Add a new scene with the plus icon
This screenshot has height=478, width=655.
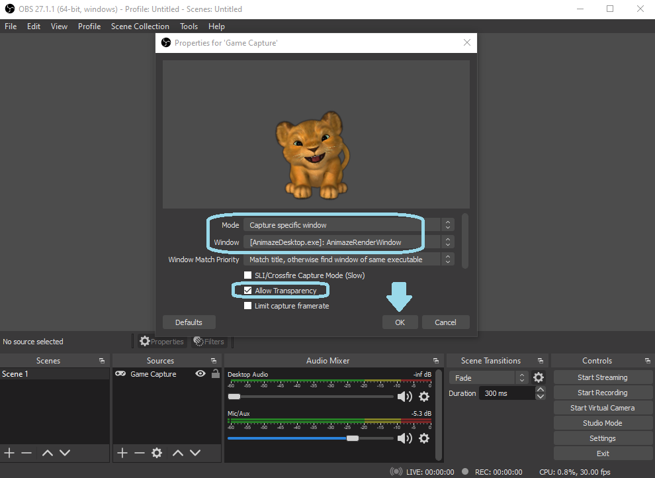[9, 453]
